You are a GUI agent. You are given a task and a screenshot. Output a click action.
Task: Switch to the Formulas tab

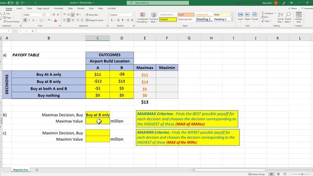pyautogui.click(x=59, y=9)
